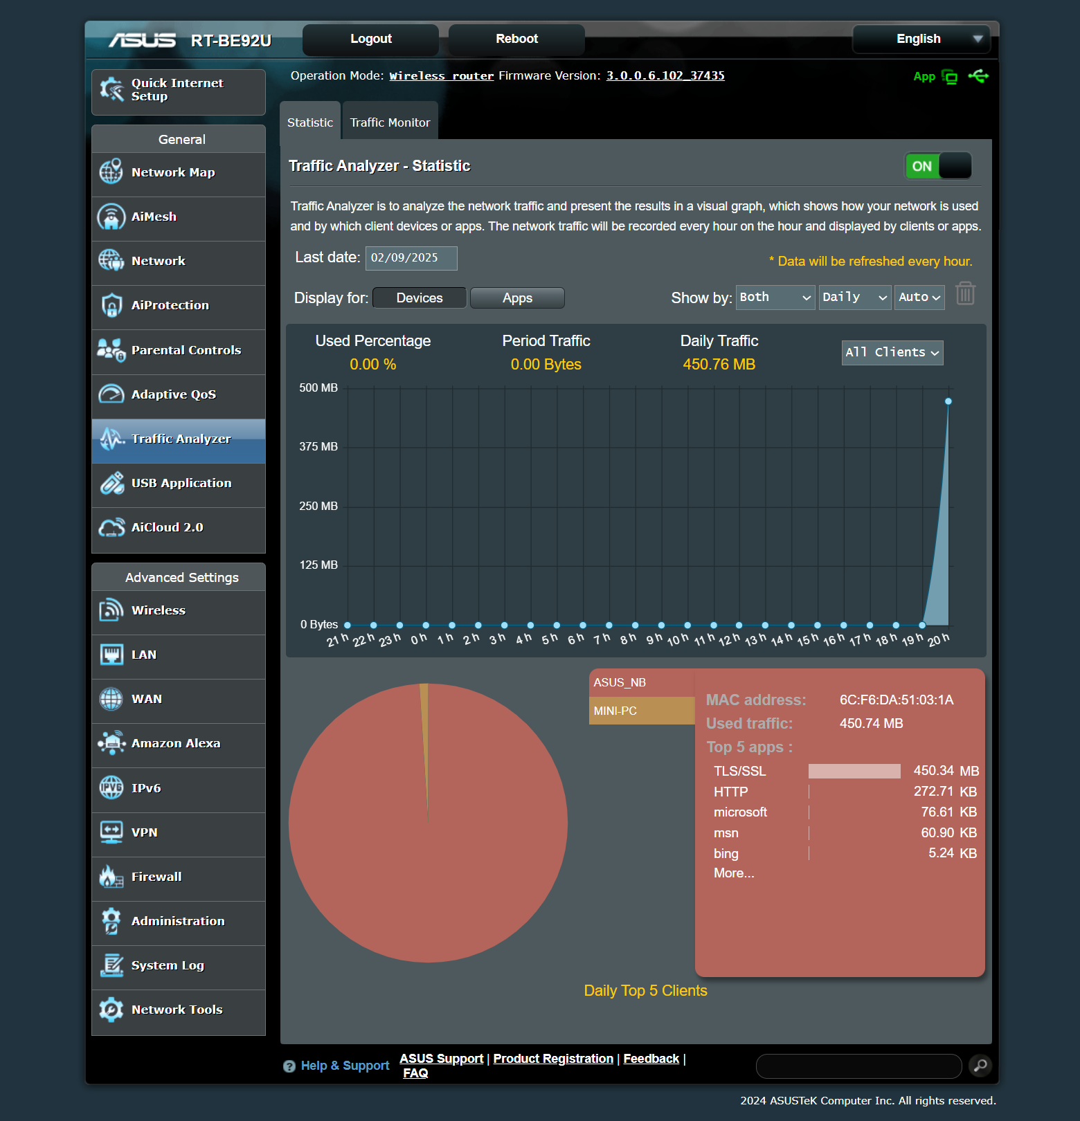Open firmware version 3.0.0.6.102_37435 link

coord(665,76)
